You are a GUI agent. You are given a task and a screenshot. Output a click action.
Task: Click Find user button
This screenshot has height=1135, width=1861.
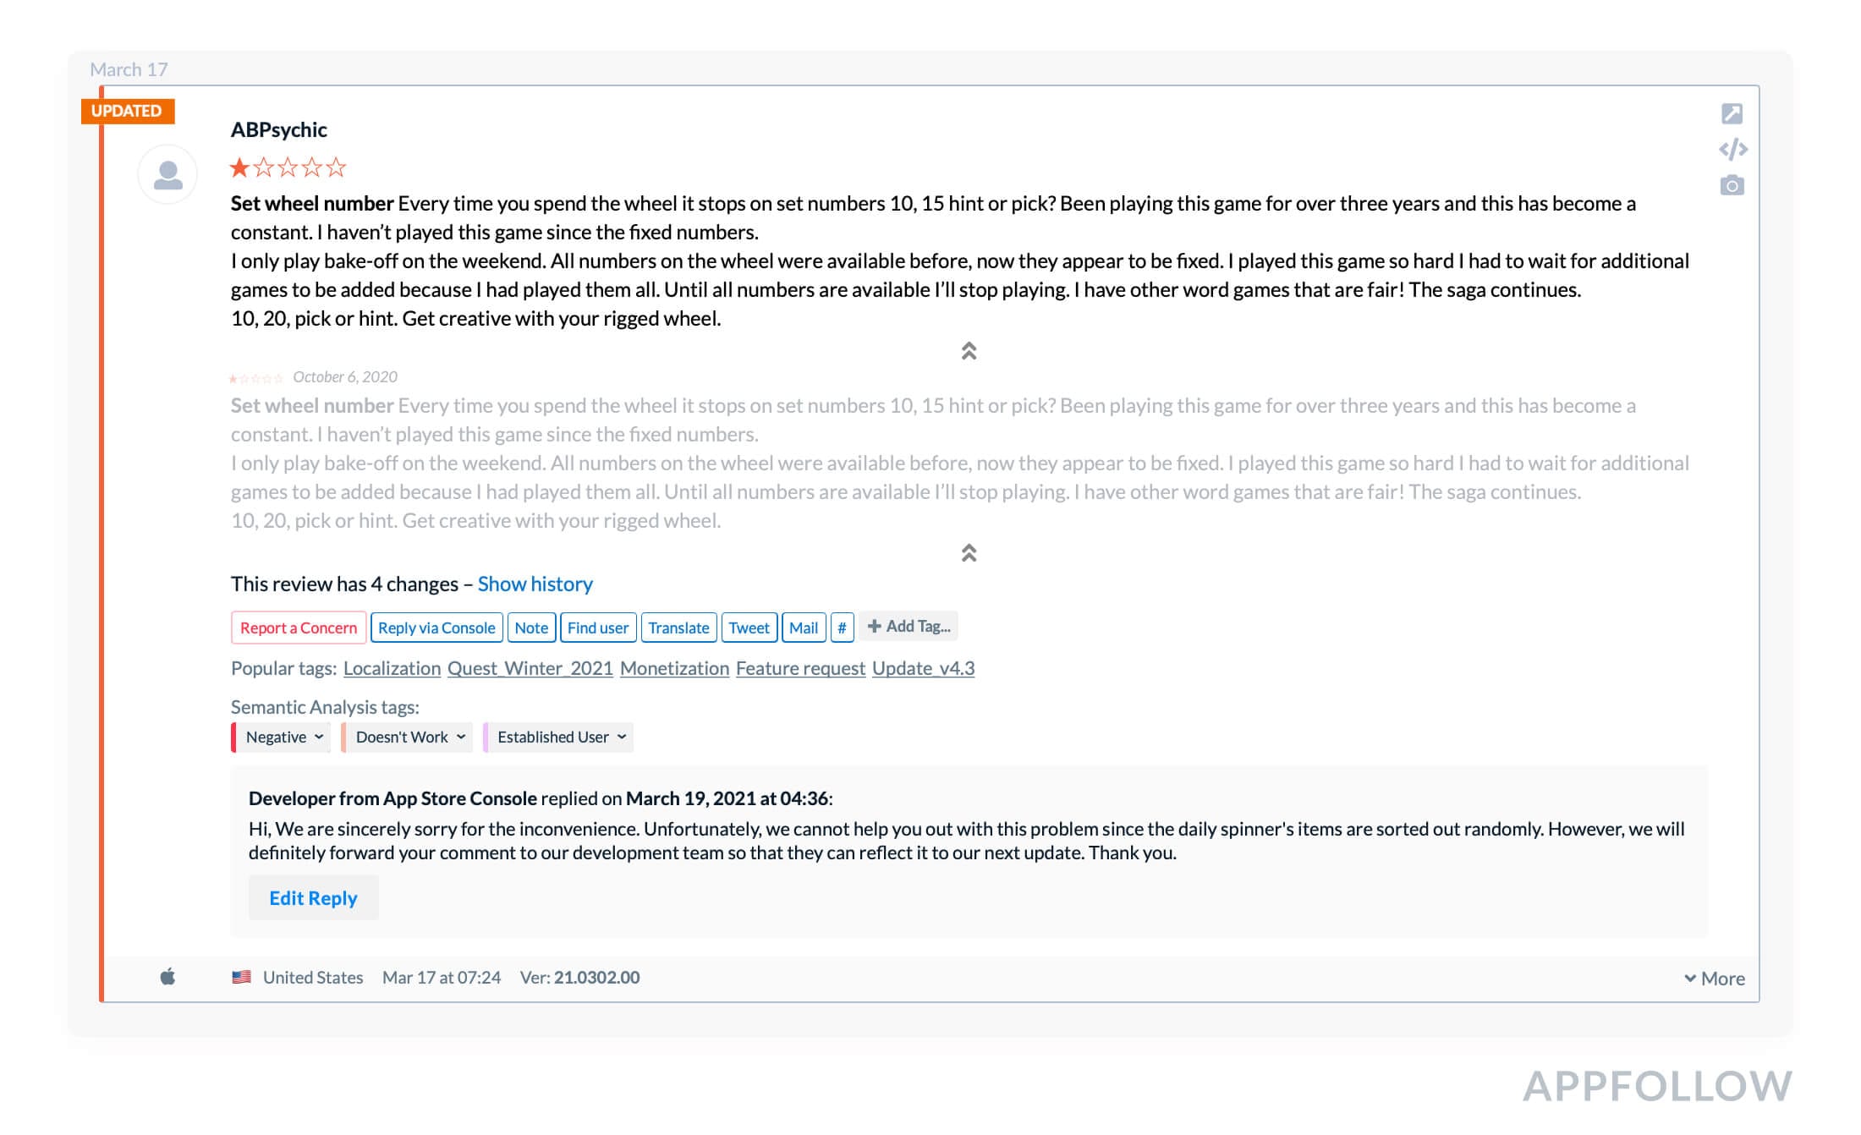(597, 626)
